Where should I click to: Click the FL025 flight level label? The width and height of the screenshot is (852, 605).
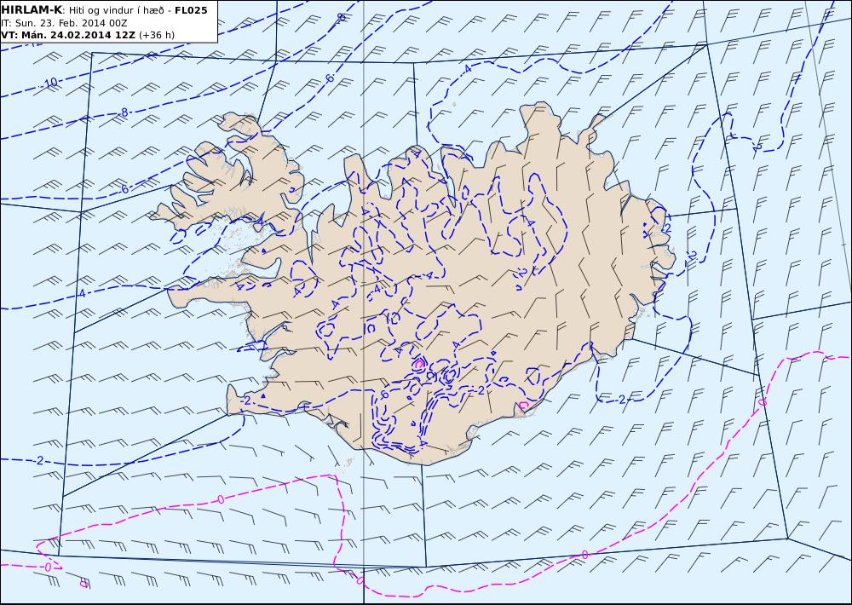tap(191, 10)
